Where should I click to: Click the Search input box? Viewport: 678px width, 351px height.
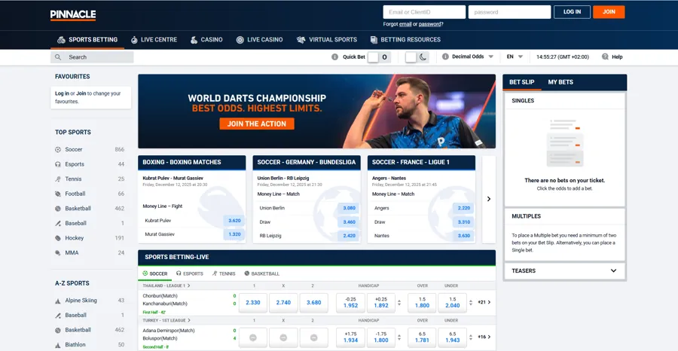point(92,57)
